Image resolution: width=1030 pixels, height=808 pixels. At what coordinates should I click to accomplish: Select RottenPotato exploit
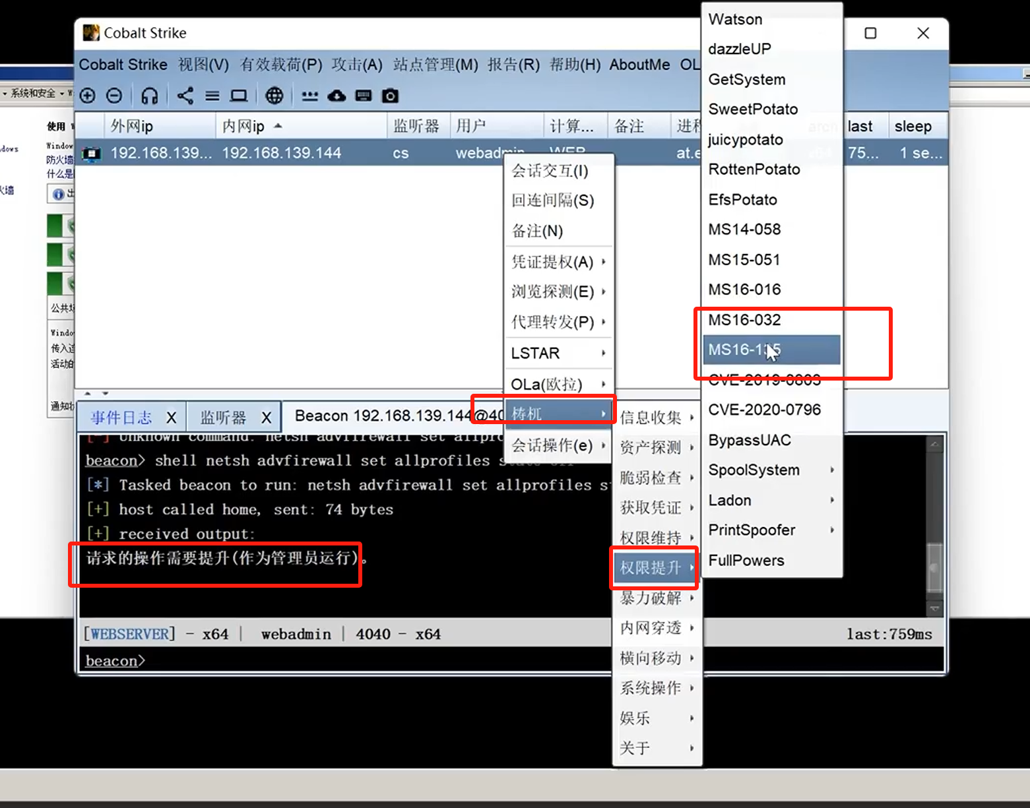point(772,170)
